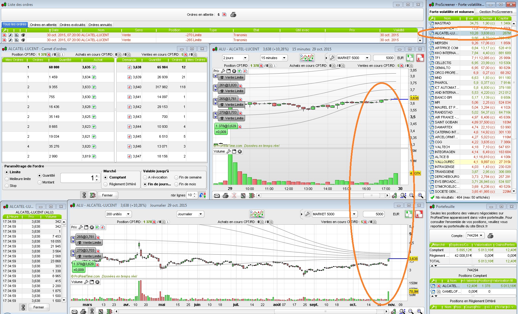Print the order list in Liste des ordres
This screenshot has height=314, width=518.
tap(233, 15)
